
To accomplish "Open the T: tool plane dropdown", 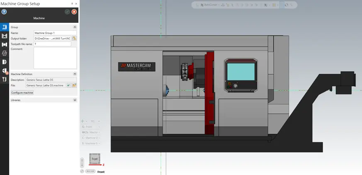I will point(91,143).
